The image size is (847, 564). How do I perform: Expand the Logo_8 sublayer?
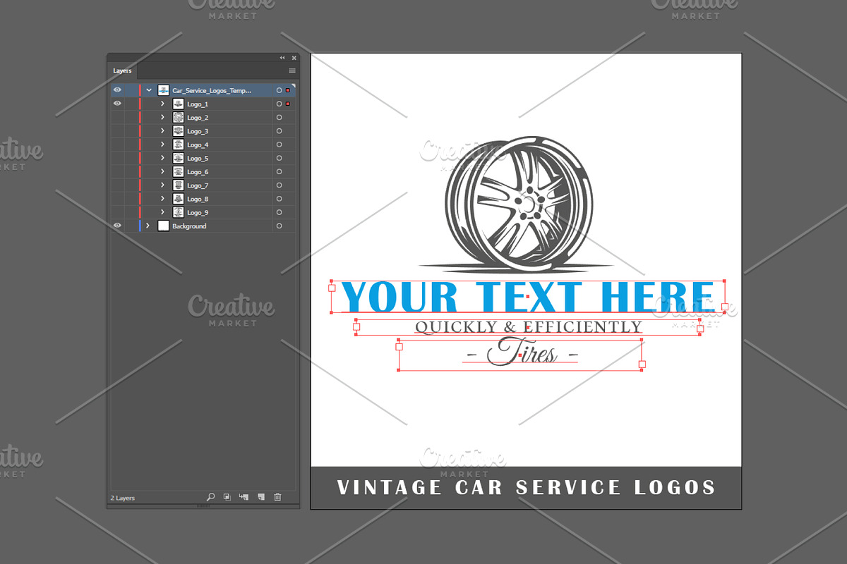tap(162, 199)
